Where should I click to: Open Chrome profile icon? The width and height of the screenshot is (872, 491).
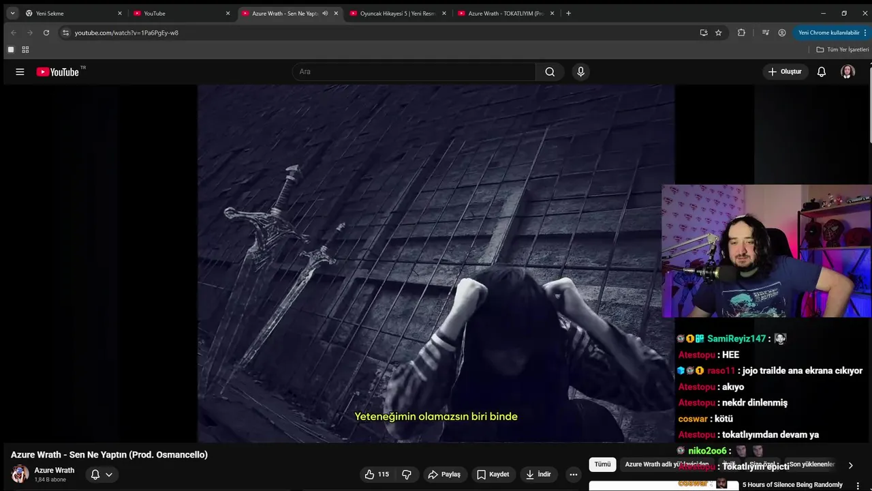782,32
